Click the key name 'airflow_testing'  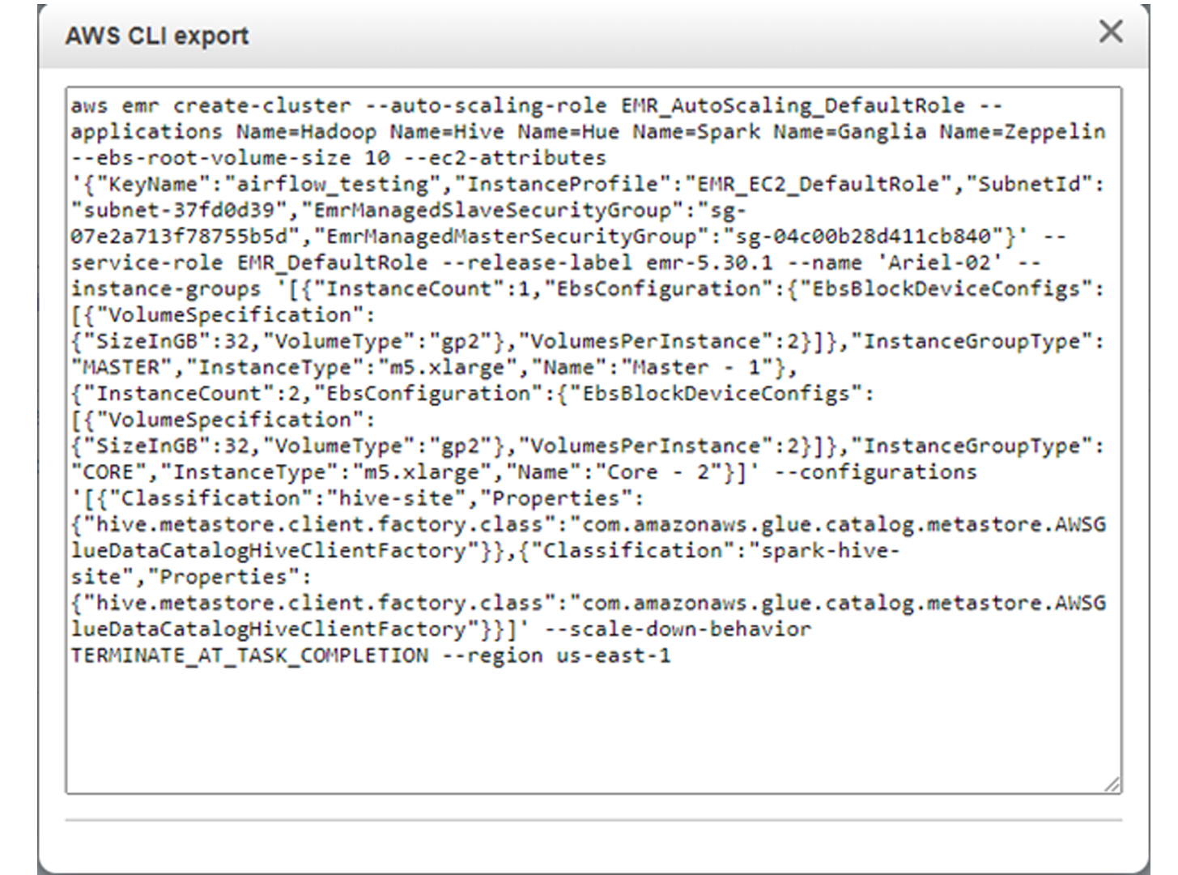point(331,185)
